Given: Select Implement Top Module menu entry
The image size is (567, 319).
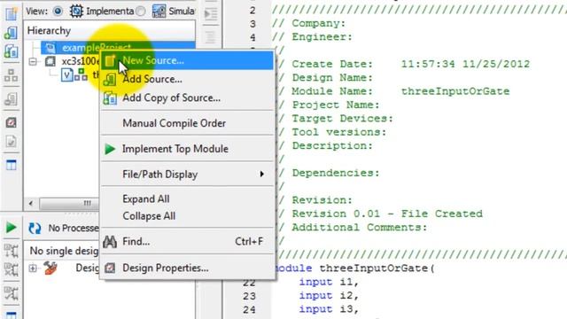Looking at the screenshot, I should coord(187,149).
